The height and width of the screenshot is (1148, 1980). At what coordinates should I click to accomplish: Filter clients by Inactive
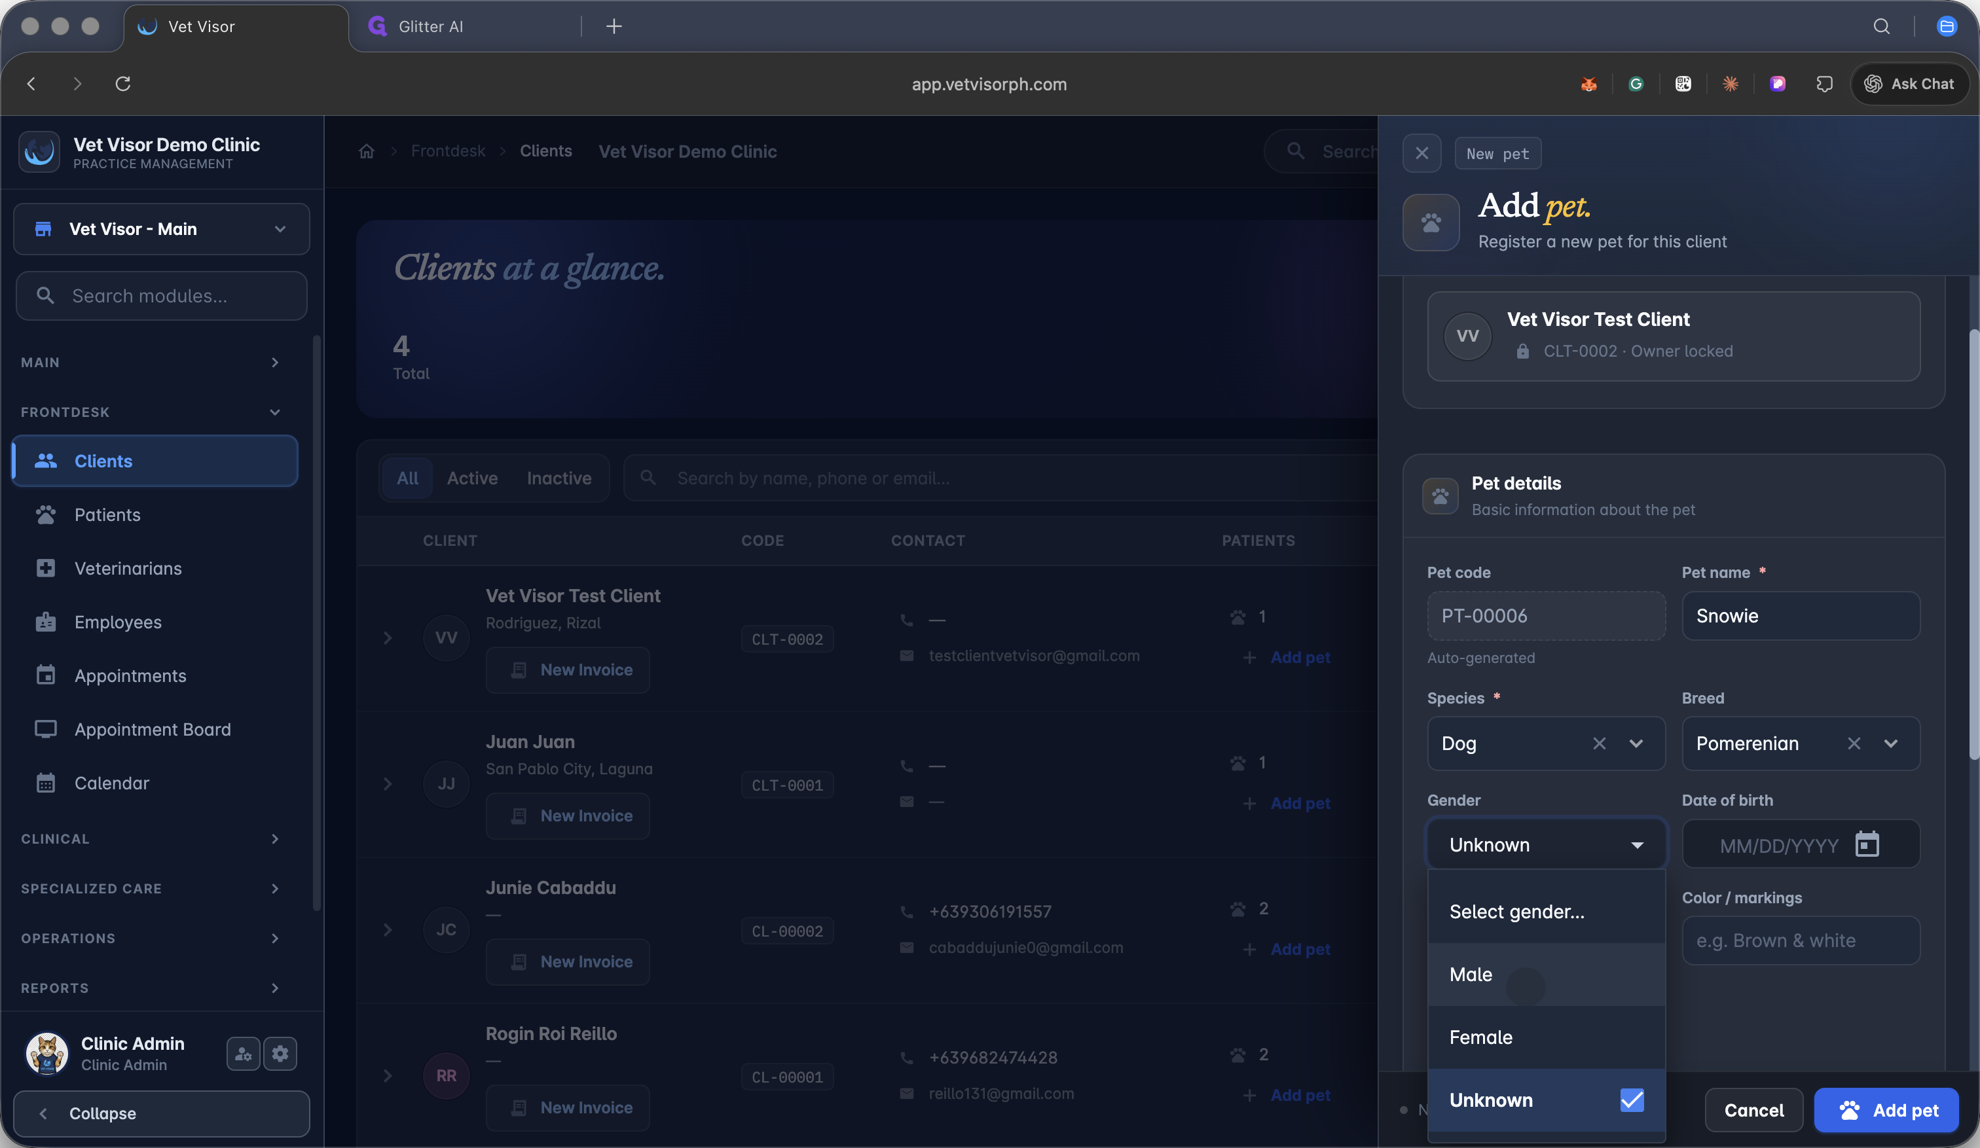pyautogui.click(x=559, y=478)
